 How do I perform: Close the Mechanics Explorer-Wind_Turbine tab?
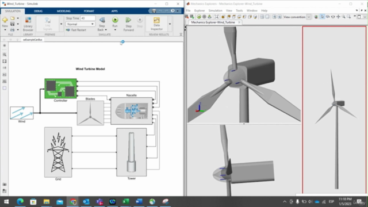click(x=239, y=22)
